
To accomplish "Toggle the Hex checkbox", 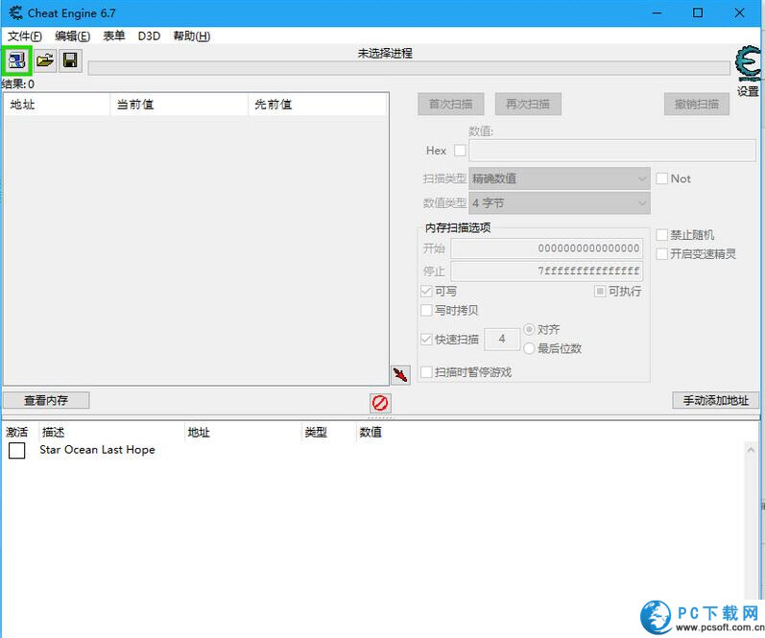I will pos(460,151).
